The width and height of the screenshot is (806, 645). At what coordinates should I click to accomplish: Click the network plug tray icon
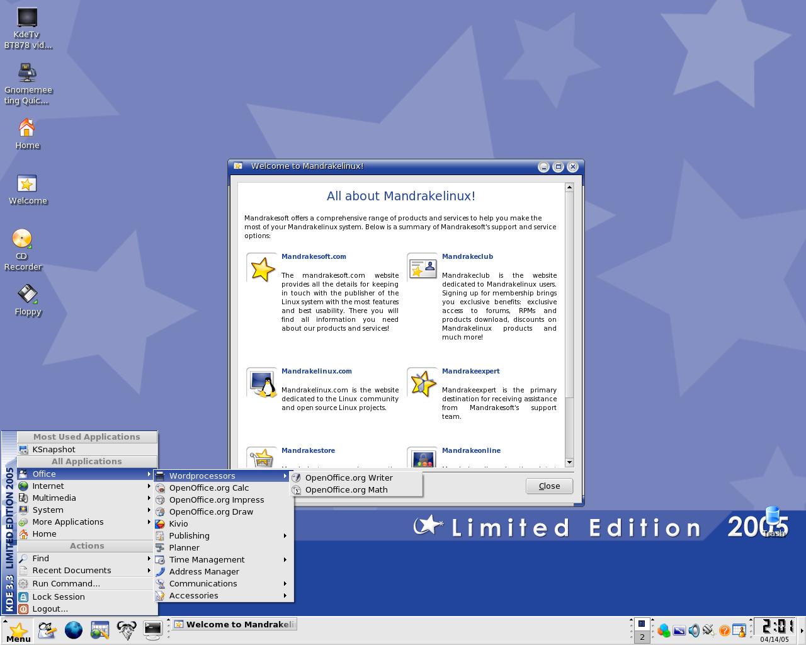(x=709, y=631)
